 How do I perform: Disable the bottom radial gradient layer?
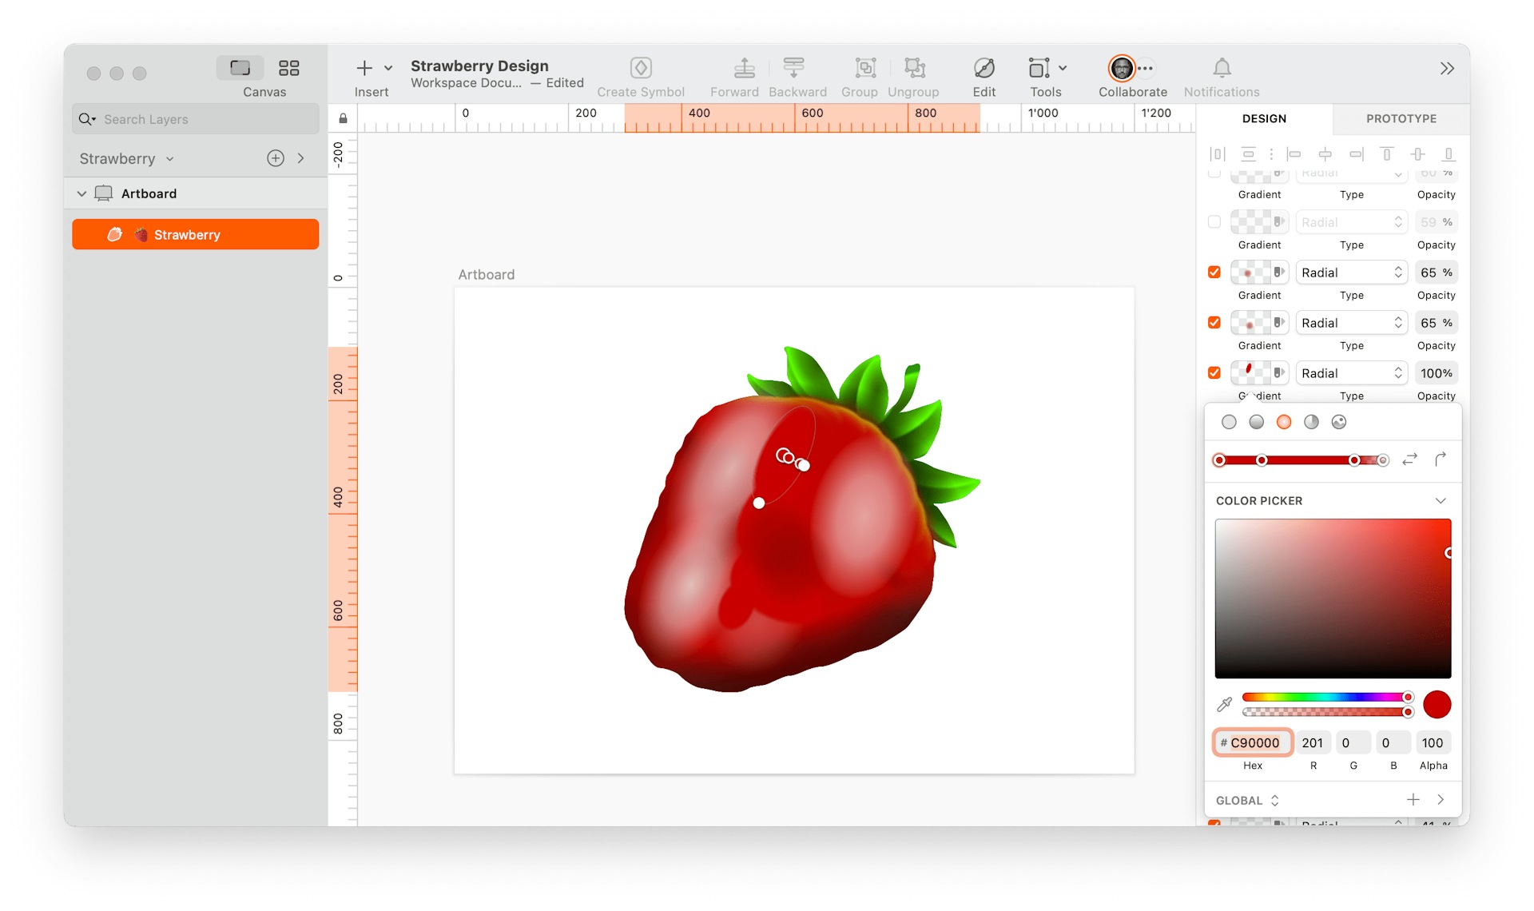1214,373
